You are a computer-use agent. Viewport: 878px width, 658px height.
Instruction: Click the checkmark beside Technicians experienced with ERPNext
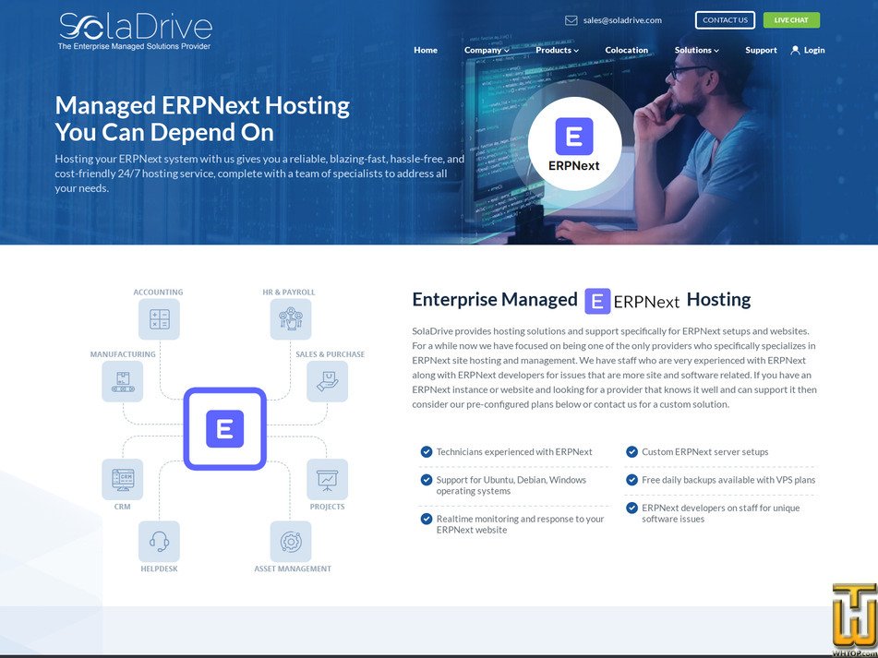click(x=427, y=451)
